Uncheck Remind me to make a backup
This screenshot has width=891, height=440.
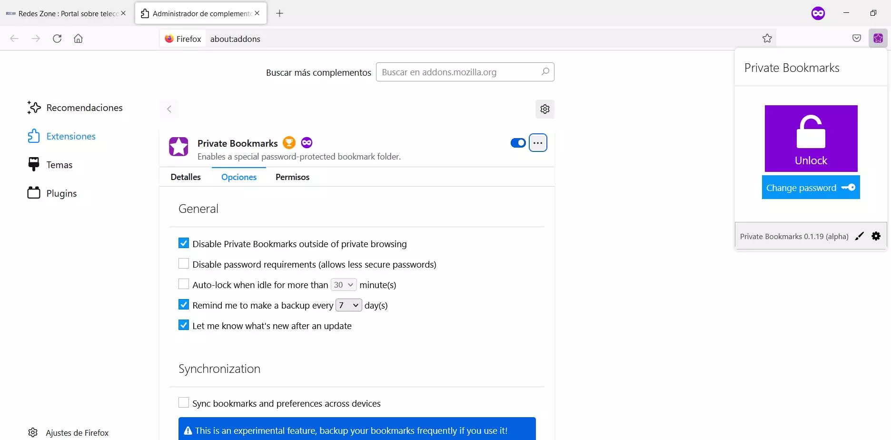(184, 305)
